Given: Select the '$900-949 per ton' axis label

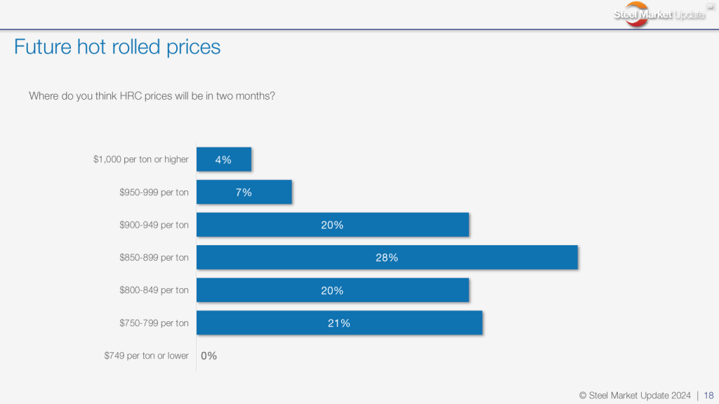Looking at the screenshot, I should [x=154, y=225].
